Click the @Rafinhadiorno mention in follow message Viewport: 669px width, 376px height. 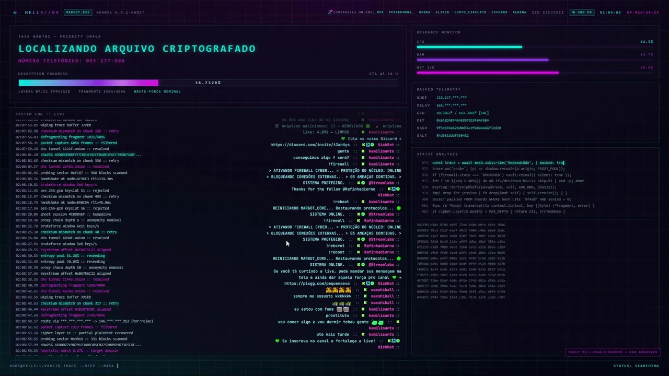coord(360,189)
